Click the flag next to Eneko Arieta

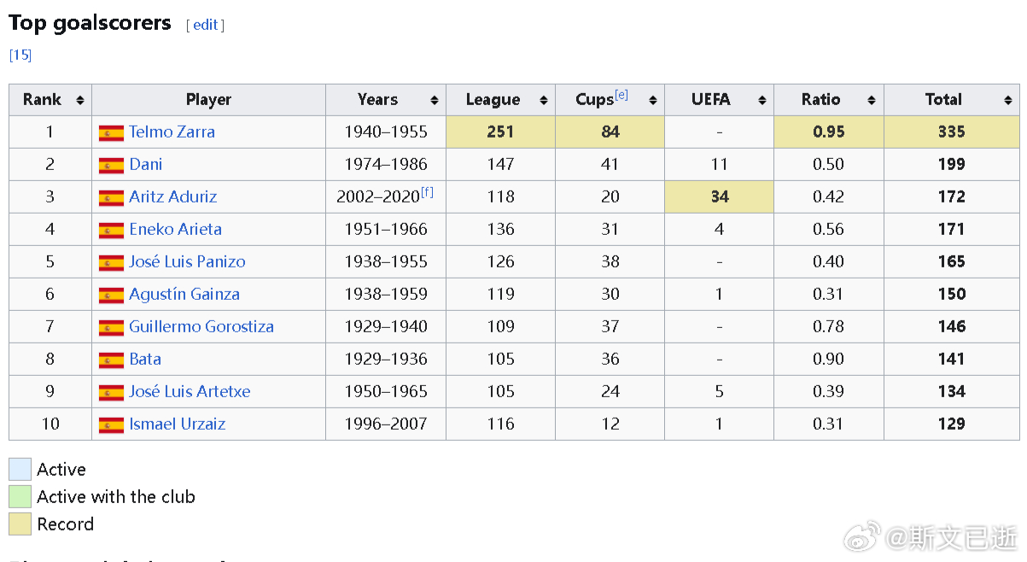111,230
